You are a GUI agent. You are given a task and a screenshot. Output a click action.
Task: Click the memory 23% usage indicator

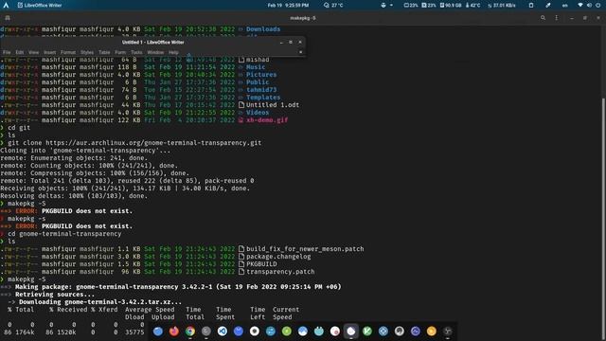[429, 5]
